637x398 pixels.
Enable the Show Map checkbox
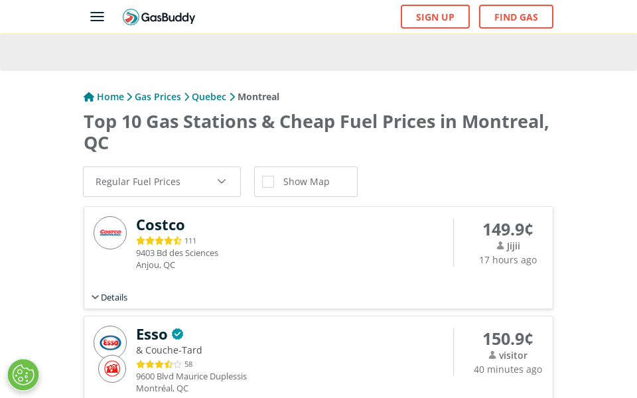[268, 181]
